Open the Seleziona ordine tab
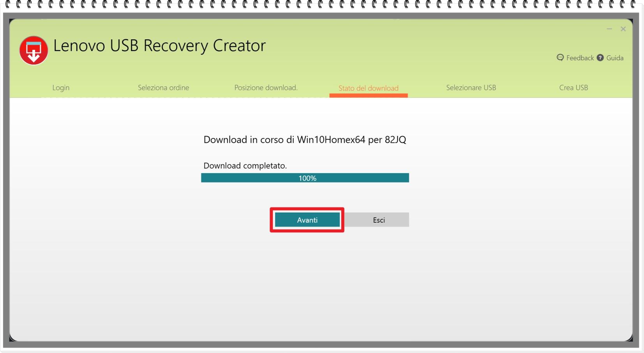This screenshot has width=644, height=353. 163,88
